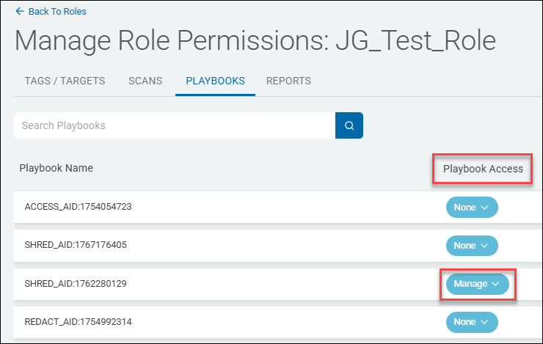
Task: Click the SHRED_AID:1762280129 playbook name
Action: pyautogui.click(x=76, y=283)
